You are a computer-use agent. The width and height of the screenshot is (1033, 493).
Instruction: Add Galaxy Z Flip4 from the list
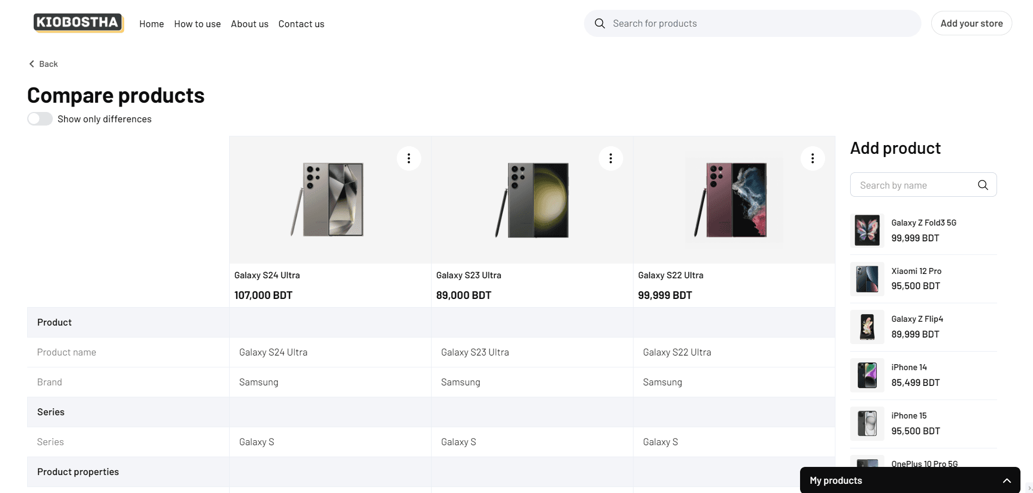coord(917,327)
